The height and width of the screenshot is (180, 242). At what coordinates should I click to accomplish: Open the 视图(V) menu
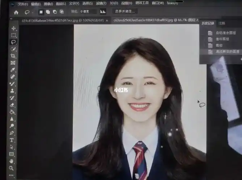click(x=127, y=3)
